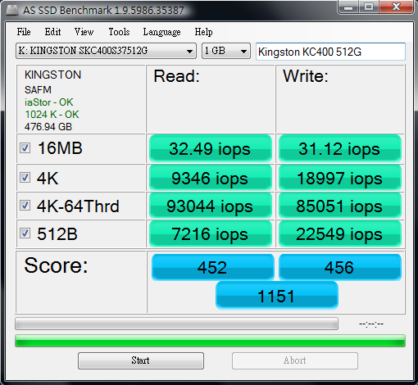Open the Tools menu

pyautogui.click(x=119, y=32)
